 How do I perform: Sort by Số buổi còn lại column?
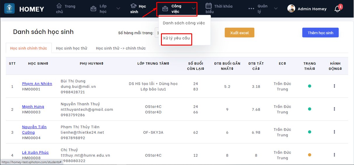click(195, 66)
